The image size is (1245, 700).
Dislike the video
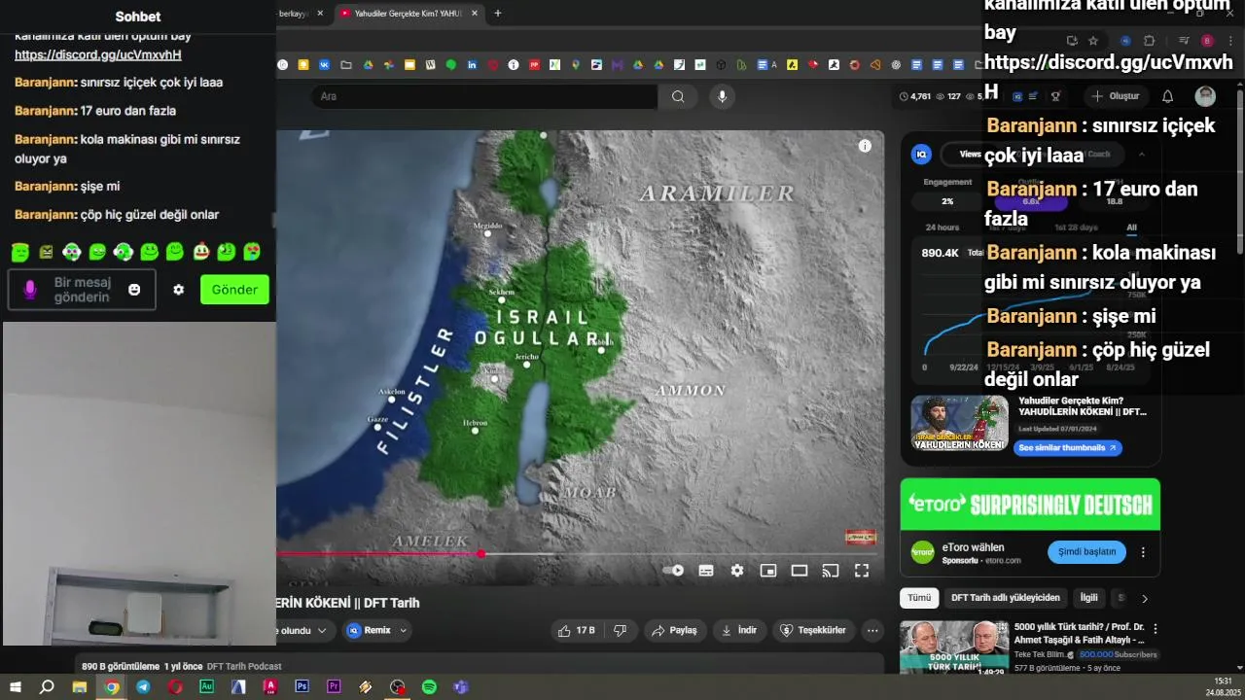620,630
